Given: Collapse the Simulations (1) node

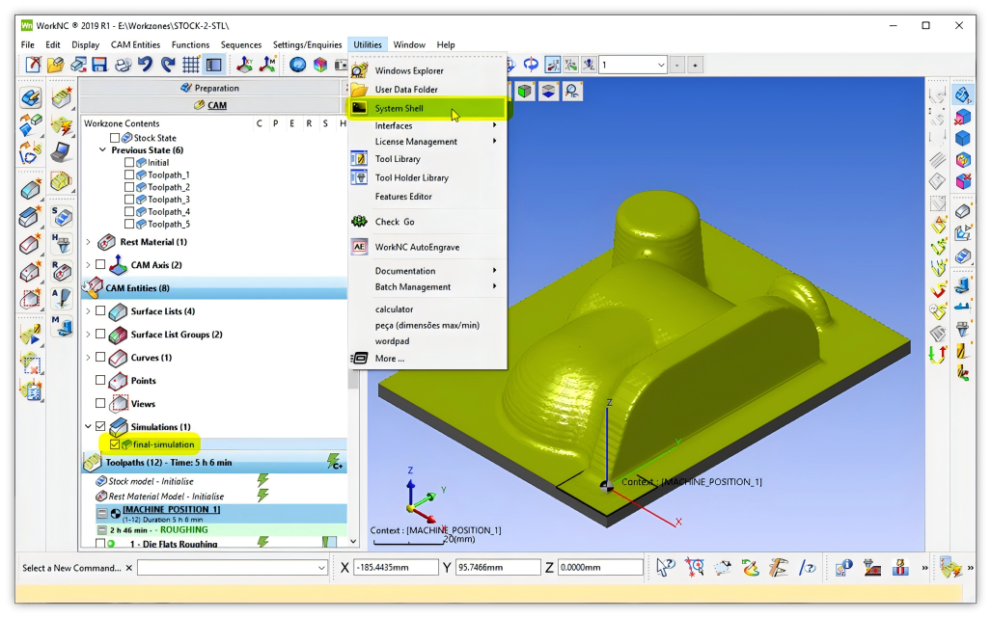Looking at the screenshot, I should click(89, 426).
